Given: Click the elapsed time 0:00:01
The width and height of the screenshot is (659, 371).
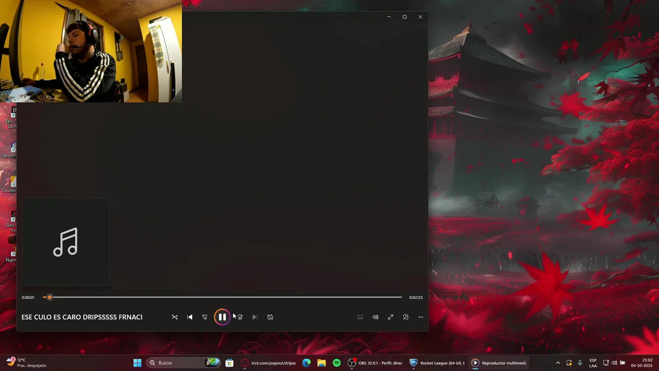Looking at the screenshot, I should tap(28, 297).
